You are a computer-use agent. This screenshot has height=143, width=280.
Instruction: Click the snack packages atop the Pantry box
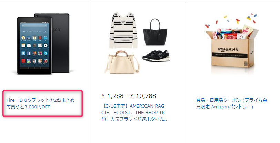pyautogui.click(x=232, y=32)
